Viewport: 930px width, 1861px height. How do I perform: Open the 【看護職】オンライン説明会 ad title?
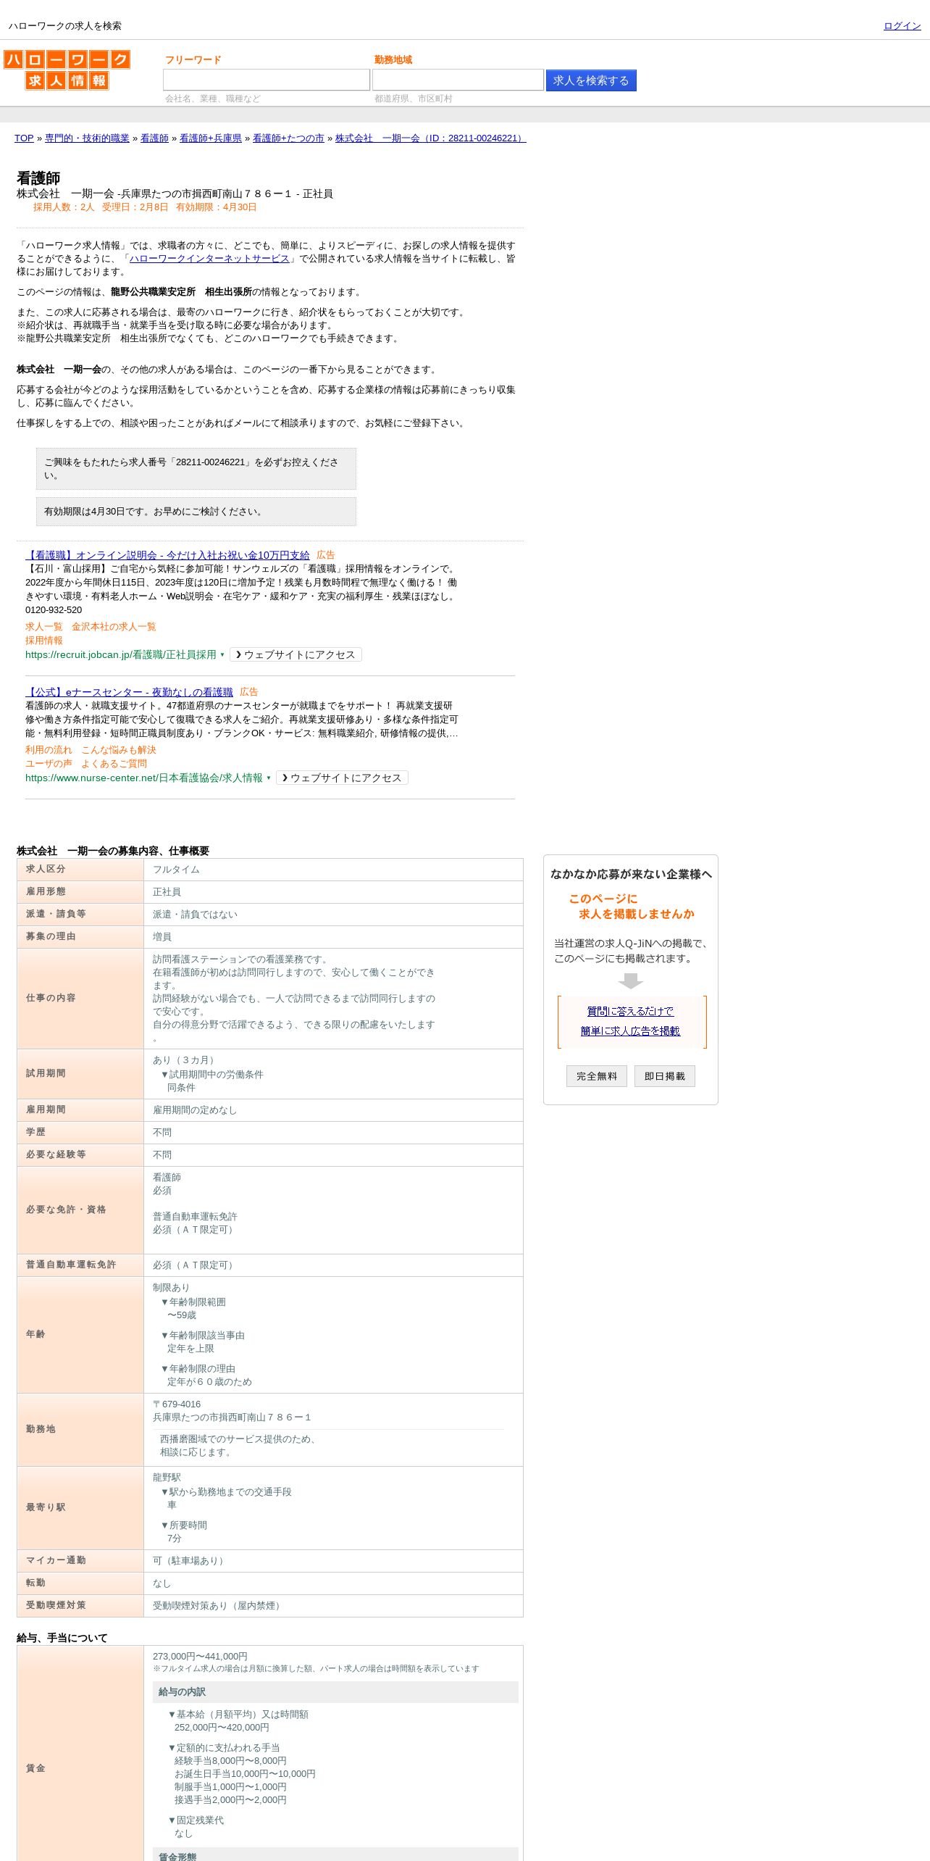point(167,555)
